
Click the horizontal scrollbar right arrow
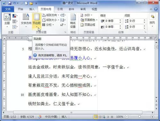pos(153,112)
